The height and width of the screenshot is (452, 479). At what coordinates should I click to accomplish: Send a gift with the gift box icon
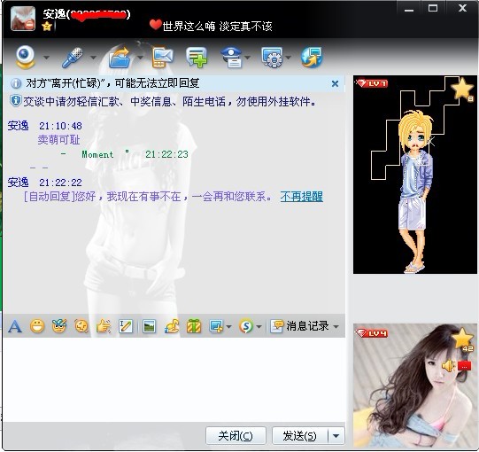point(194,326)
